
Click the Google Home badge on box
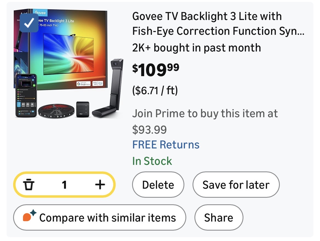coord(84,84)
